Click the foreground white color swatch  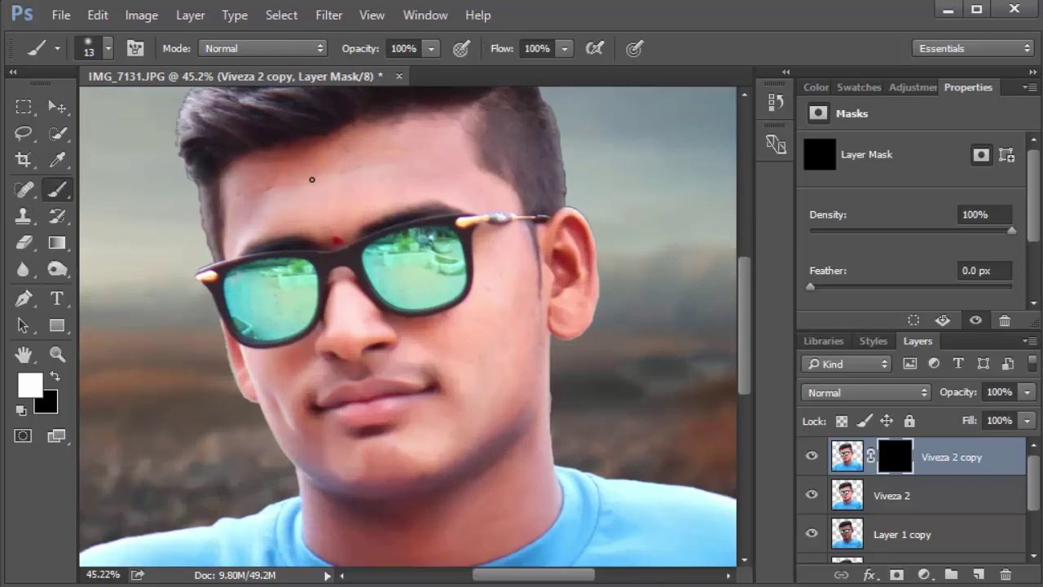click(x=29, y=384)
